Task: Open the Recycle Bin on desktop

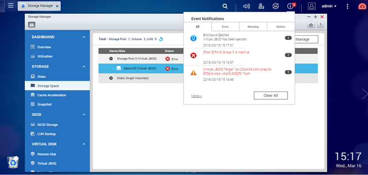Action: [13, 162]
